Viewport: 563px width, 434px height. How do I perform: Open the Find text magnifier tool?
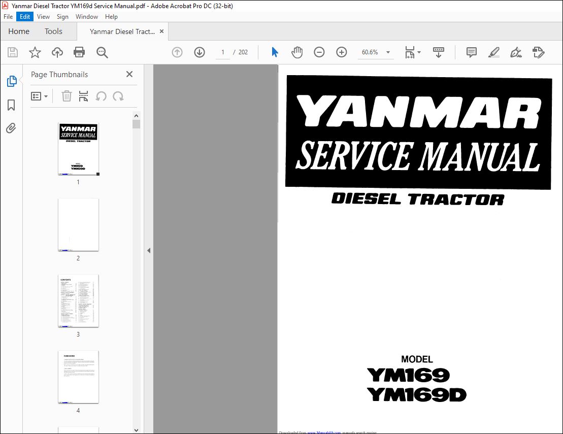102,52
